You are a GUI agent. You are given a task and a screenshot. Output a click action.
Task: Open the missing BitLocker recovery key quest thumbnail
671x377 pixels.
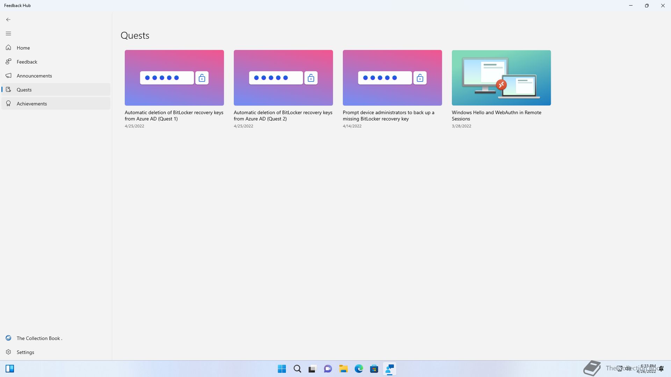pos(392,78)
